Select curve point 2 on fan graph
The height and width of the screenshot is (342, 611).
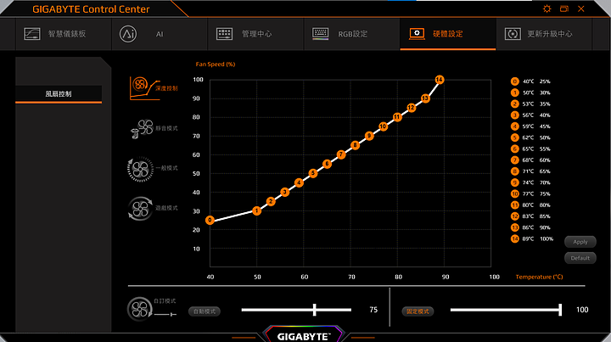(x=271, y=201)
